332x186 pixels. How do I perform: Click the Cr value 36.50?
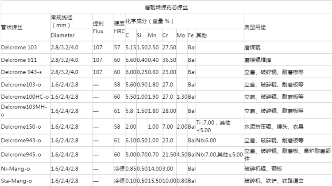[169, 60]
